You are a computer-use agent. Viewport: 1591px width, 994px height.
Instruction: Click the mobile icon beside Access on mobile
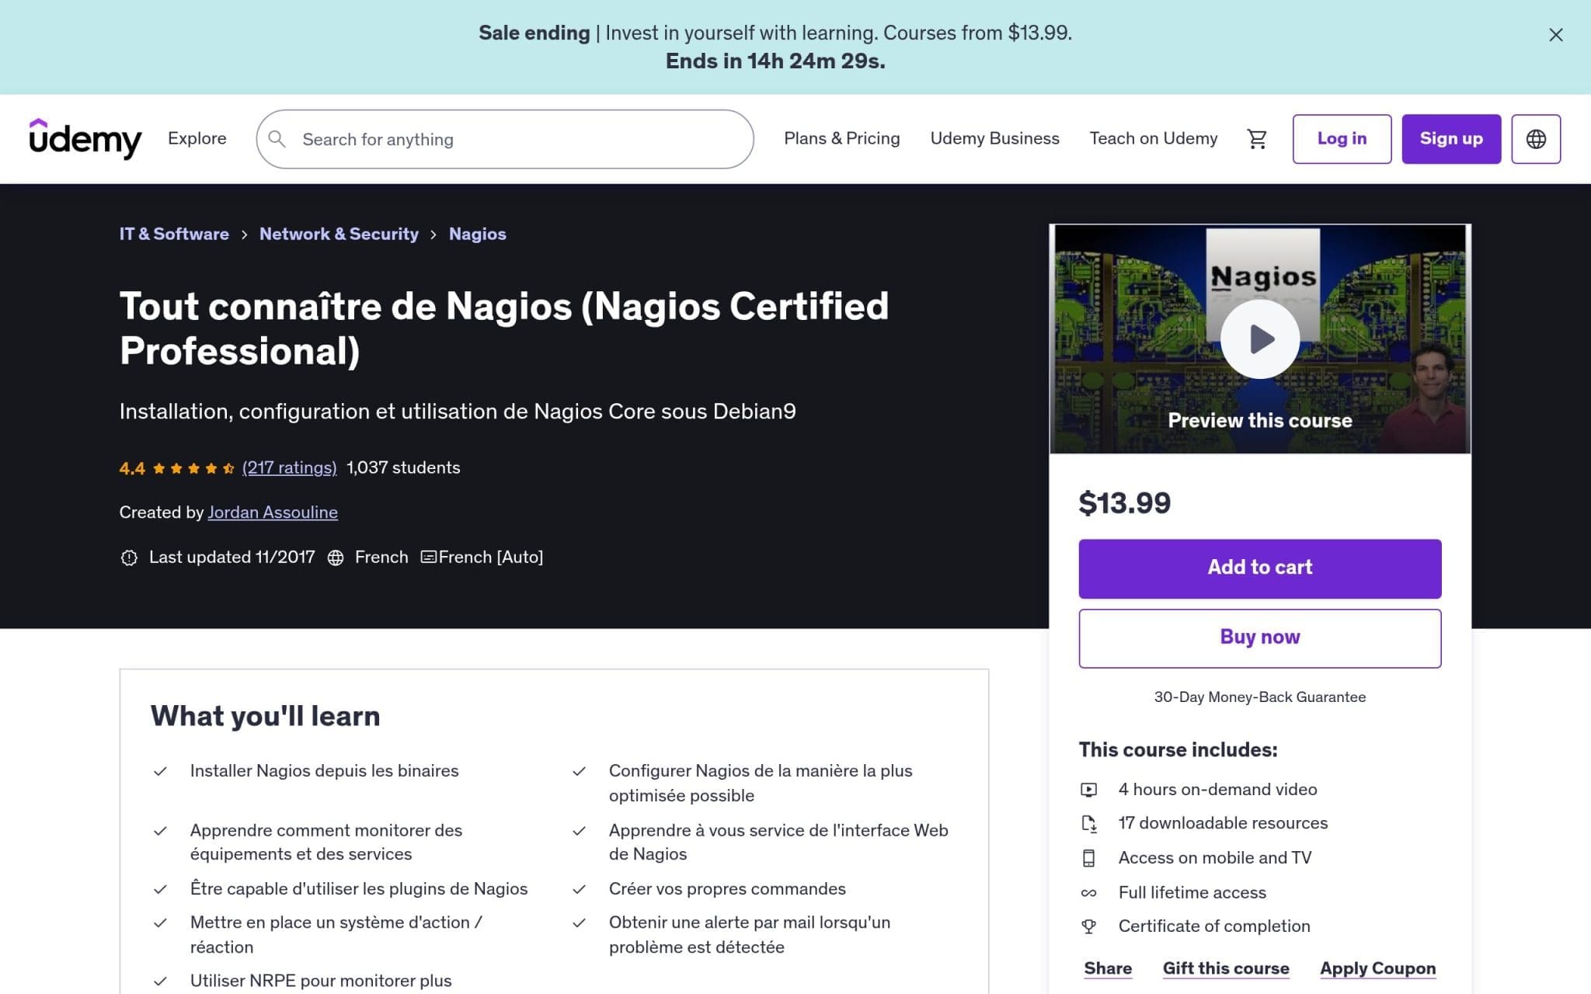1089,858
